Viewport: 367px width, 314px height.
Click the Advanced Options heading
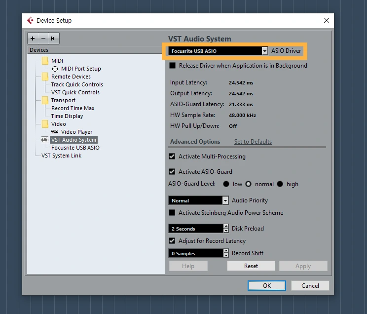point(195,142)
